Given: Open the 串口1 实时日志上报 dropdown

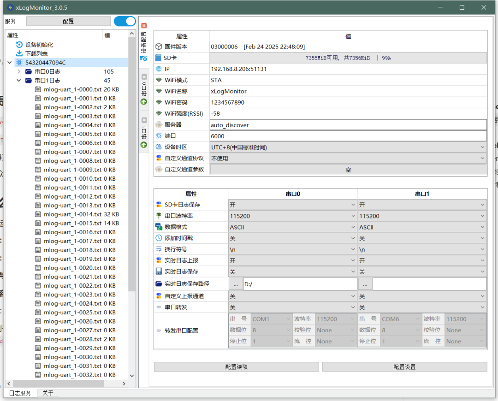Looking at the screenshot, I should pos(422,260).
